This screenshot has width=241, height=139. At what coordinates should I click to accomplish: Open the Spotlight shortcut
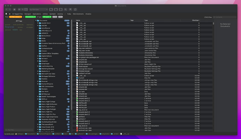pos(52,14)
